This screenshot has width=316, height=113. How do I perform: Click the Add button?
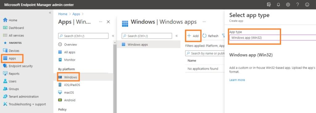point(193,36)
